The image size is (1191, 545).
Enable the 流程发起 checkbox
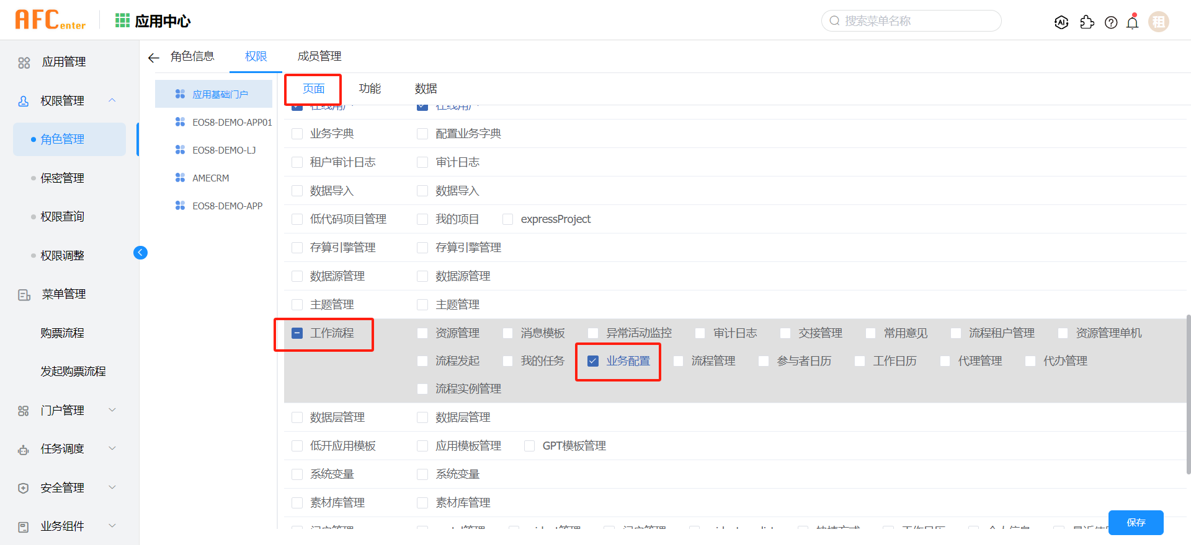[422, 361]
